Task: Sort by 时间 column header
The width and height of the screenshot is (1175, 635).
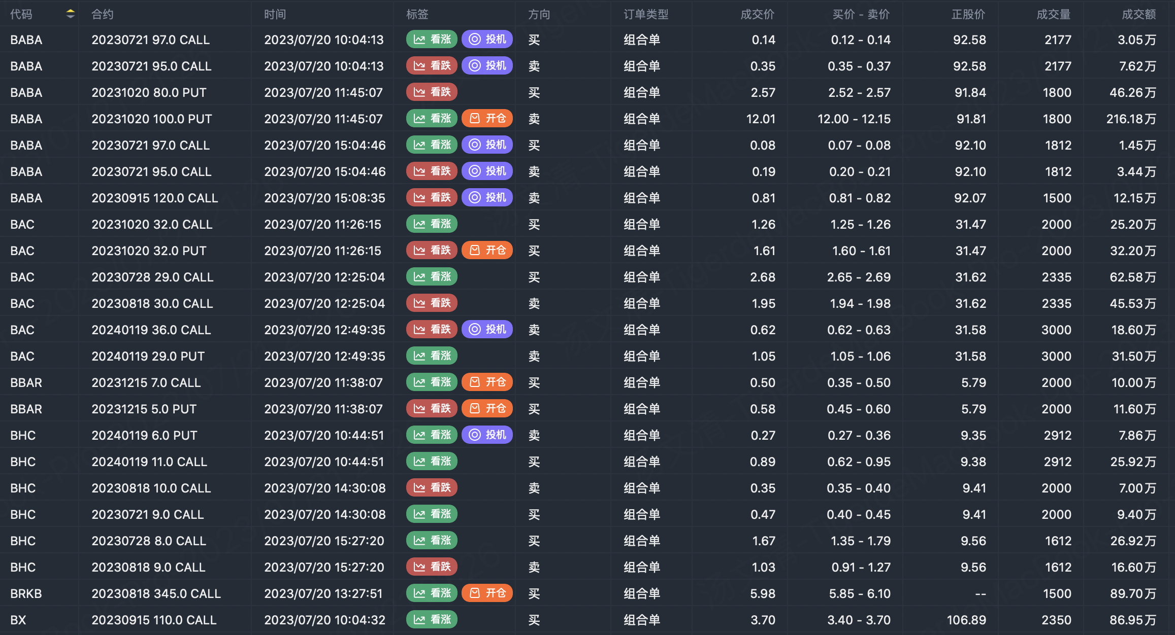Action: point(275,14)
